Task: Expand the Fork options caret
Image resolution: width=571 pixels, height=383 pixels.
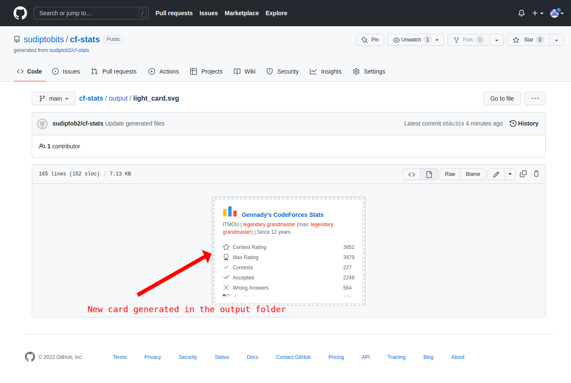Action: [x=497, y=40]
